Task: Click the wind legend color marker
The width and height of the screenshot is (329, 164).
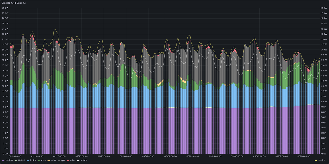Action: coord(39,160)
